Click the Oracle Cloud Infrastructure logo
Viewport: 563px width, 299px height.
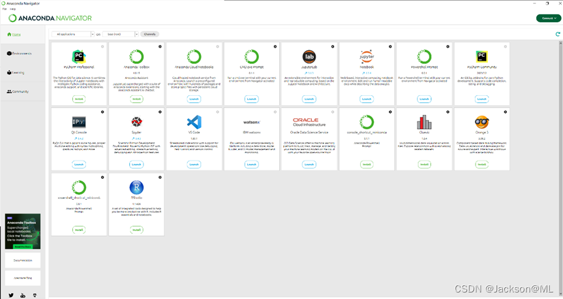point(309,122)
